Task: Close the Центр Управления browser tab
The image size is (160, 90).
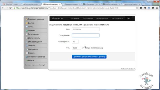Action: [x=60, y=4]
